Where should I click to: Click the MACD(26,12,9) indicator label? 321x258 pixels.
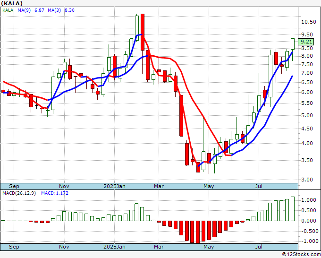19,193
